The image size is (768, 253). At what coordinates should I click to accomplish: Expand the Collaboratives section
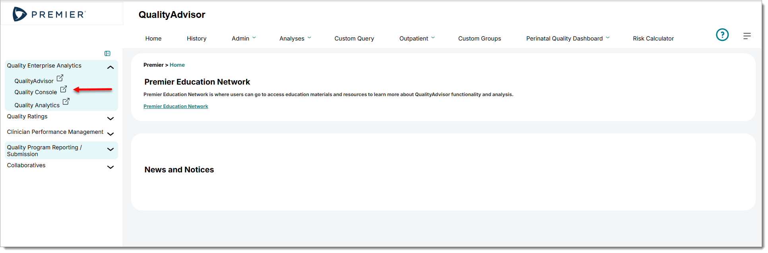(x=111, y=167)
